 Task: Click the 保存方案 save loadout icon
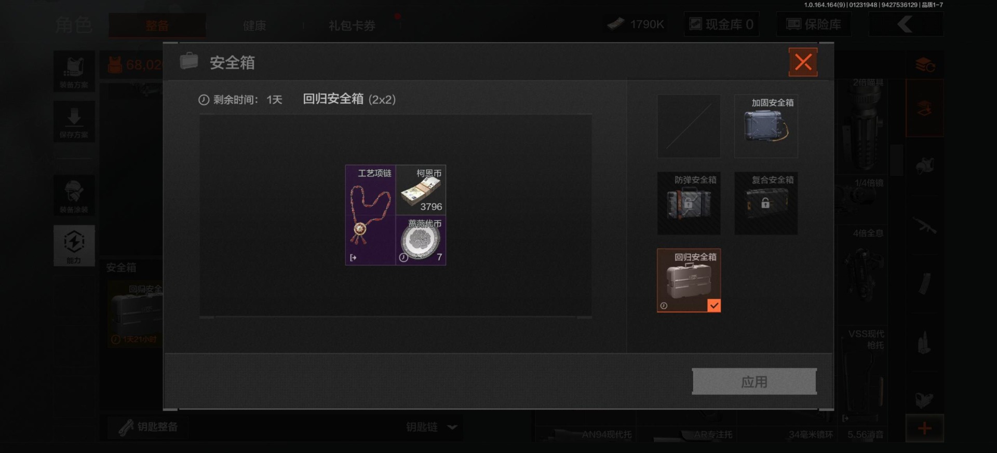point(74,122)
